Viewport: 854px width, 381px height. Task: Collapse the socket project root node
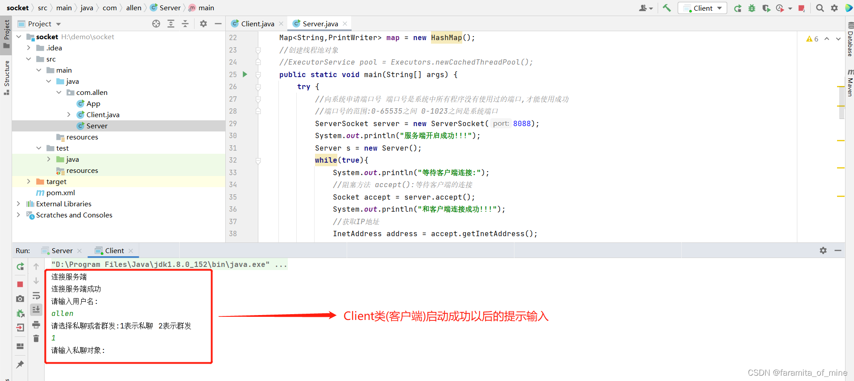pos(19,37)
